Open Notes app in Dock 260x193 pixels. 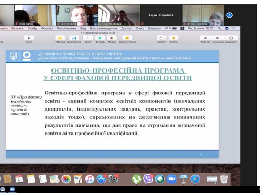click(x=31, y=179)
